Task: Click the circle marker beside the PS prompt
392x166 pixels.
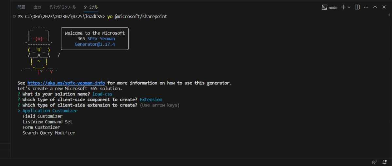Action: click(x=14, y=16)
